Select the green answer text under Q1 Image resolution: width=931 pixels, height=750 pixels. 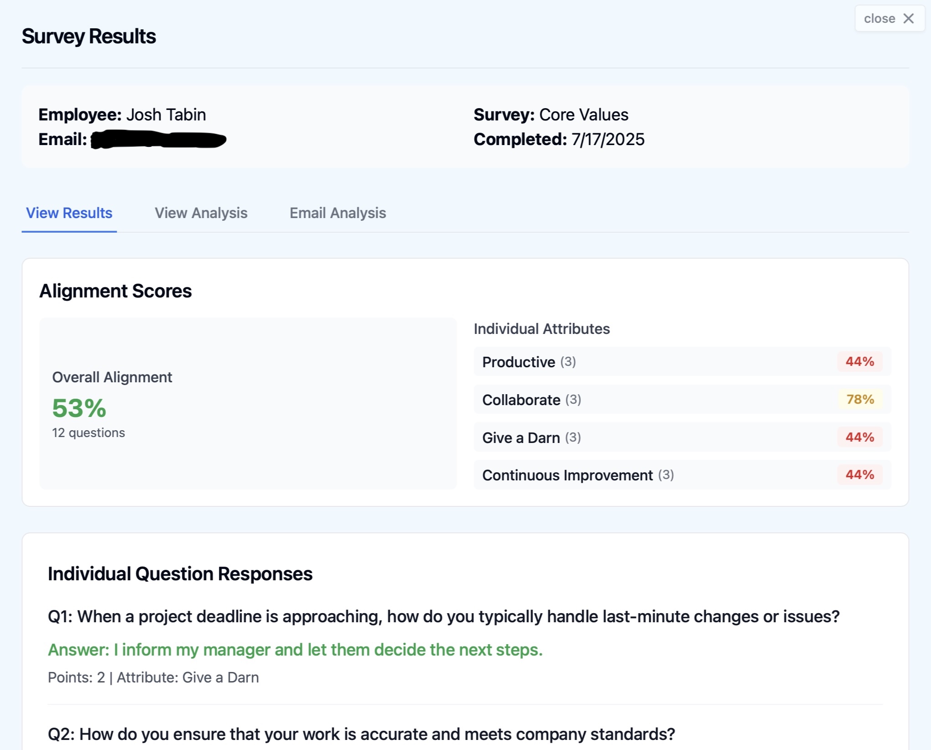pos(295,650)
